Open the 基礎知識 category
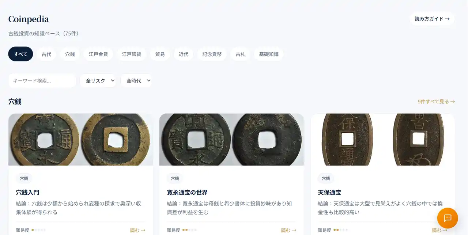Image resolution: width=468 pixels, height=235 pixels. [x=269, y=54]
